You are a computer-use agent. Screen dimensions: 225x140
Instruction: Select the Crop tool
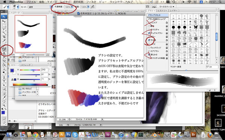coord(4,37)
